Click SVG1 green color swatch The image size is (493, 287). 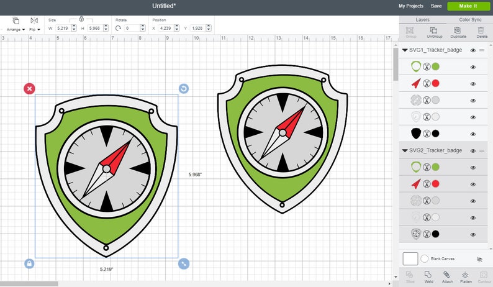435,66
